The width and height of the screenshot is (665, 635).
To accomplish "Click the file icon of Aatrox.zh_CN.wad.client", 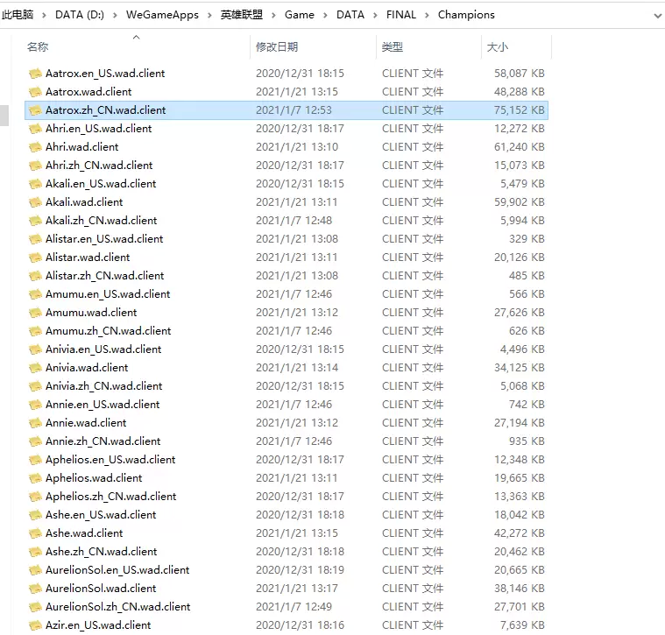I will 35,110.
